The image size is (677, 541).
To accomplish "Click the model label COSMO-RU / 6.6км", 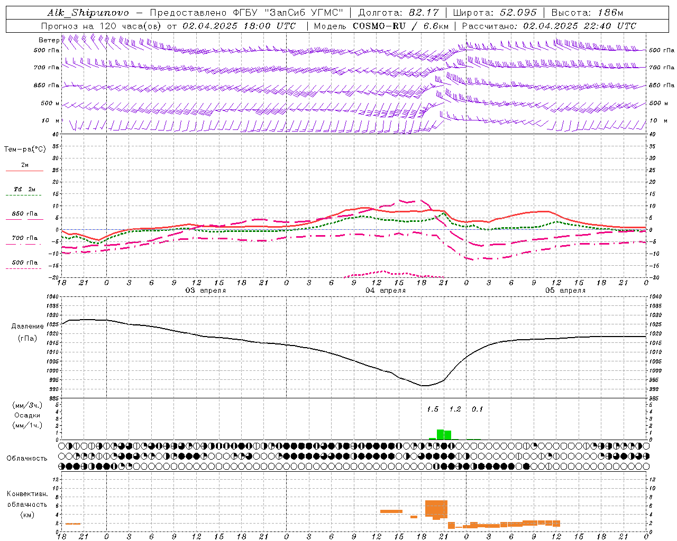I will pyautogui.click(x=401, y=26).
